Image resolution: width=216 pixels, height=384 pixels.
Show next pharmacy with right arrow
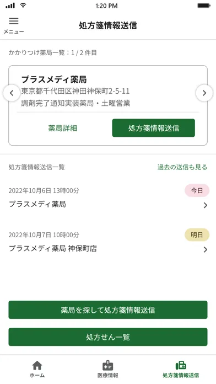coord(204,93)
